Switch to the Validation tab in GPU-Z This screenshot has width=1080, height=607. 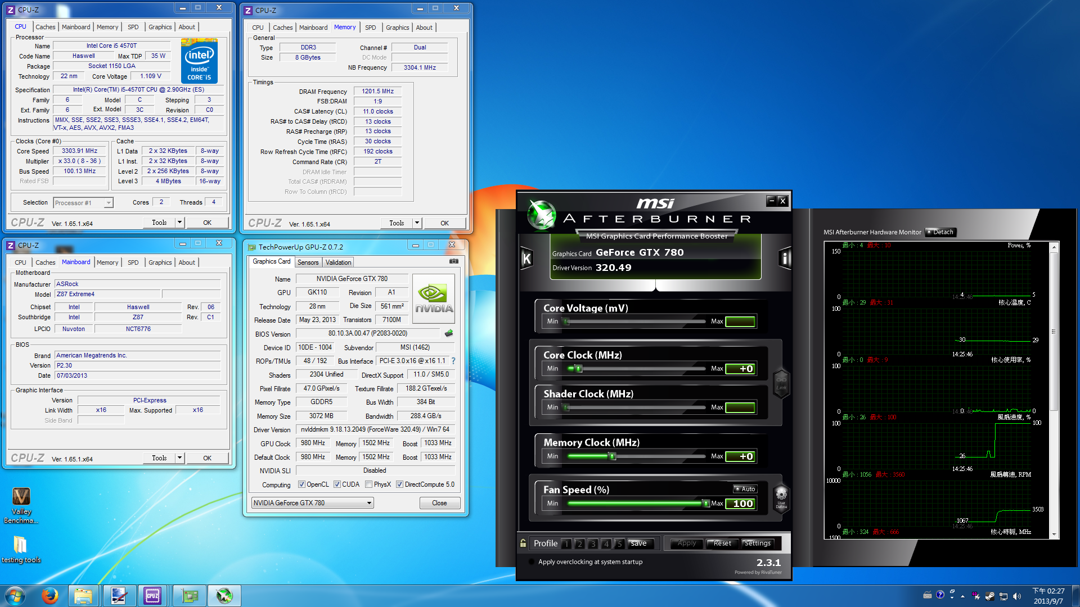click(x=338, y=262)
